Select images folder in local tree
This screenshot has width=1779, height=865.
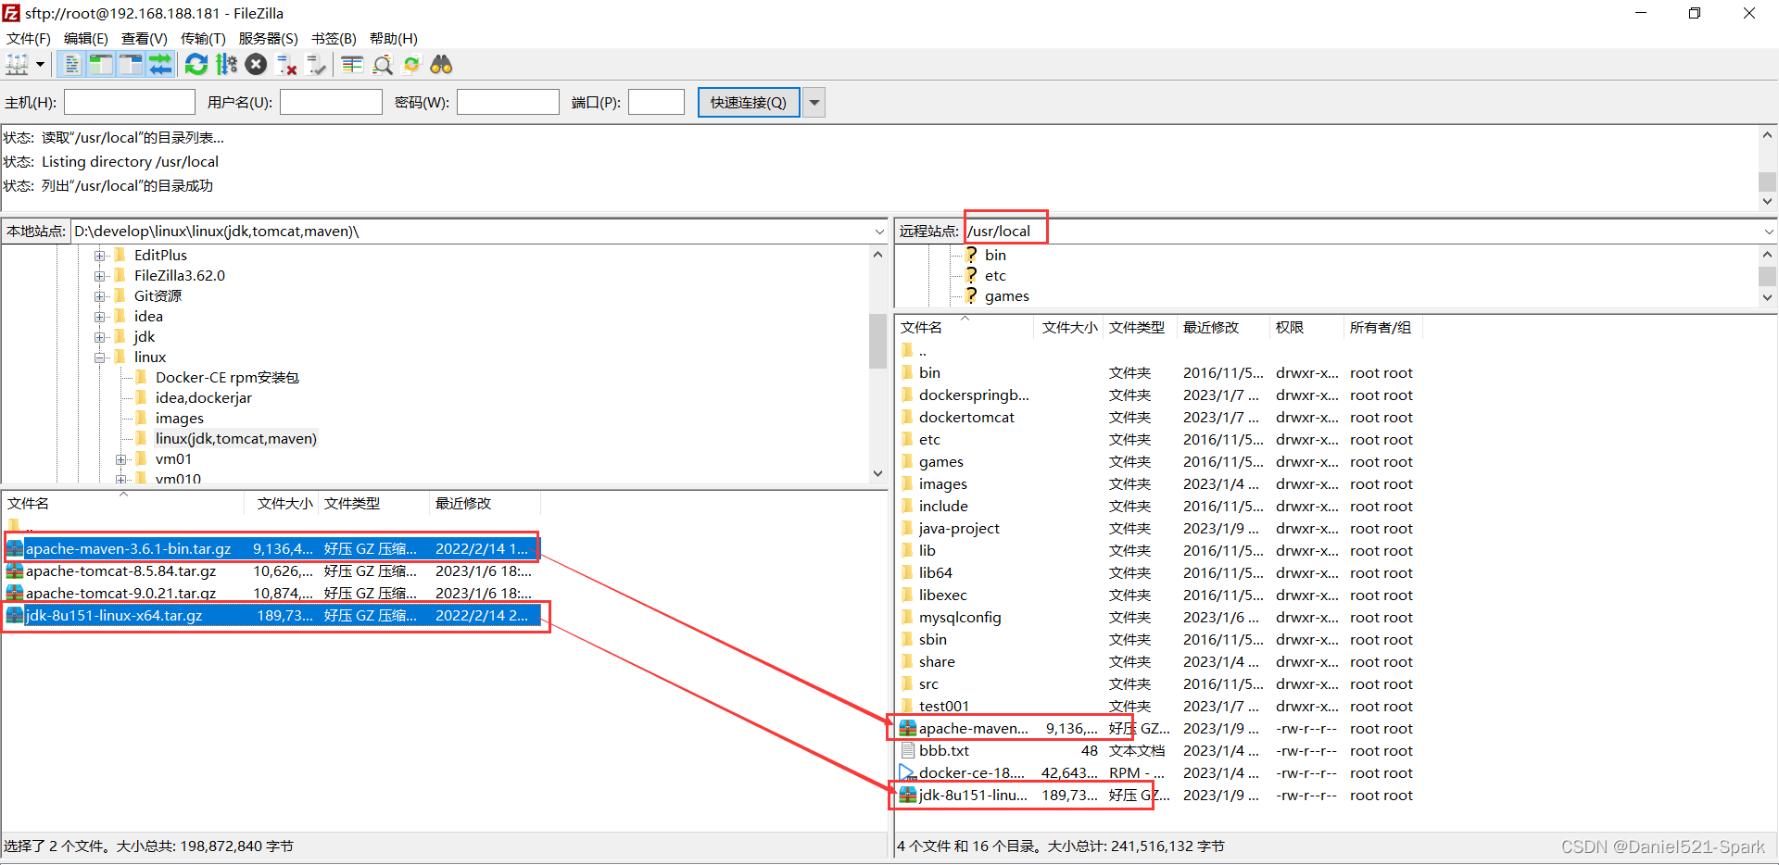point(179,419)
